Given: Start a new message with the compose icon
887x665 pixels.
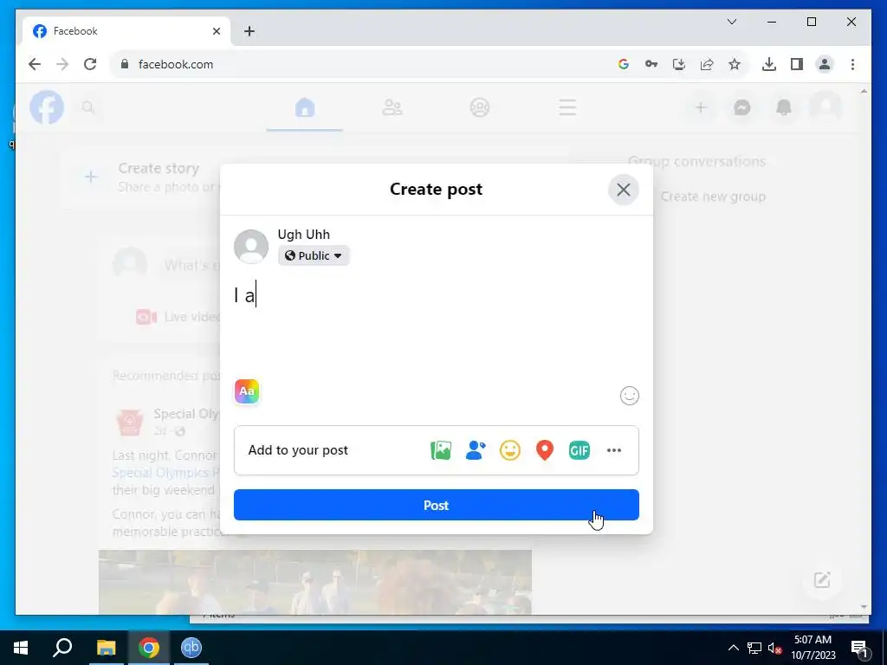Looking at the screenshot, I should point(822,579).
